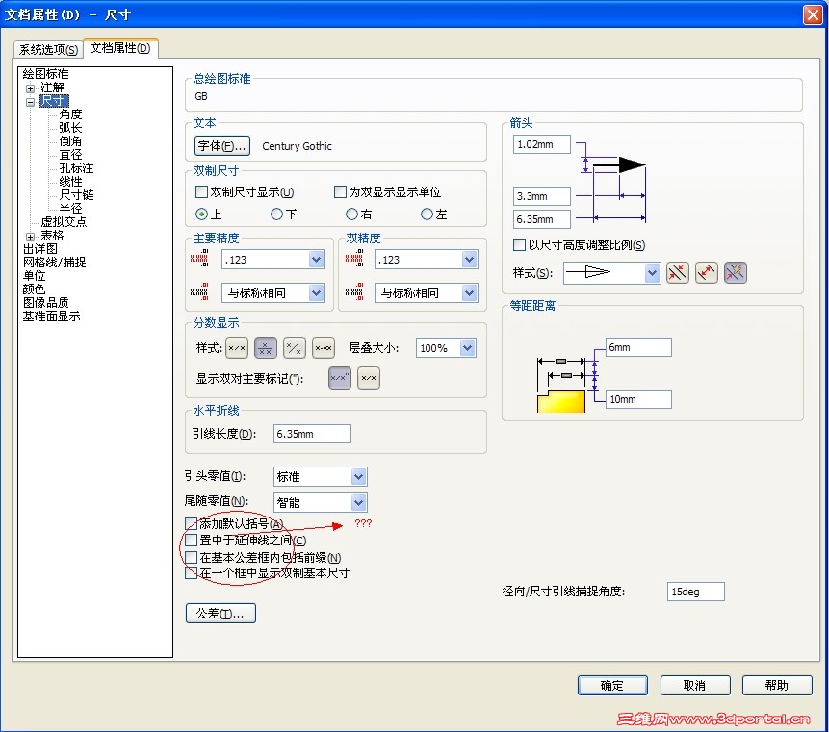Collapse the 尺寸 tree node
The image size is (829, 732).
(30, 102)
